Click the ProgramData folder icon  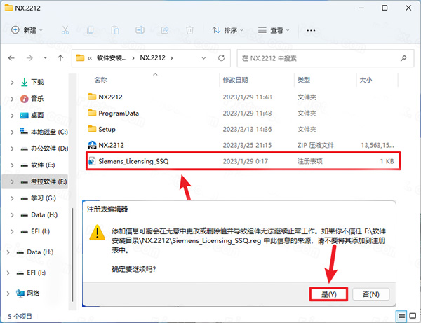point(92,113)
